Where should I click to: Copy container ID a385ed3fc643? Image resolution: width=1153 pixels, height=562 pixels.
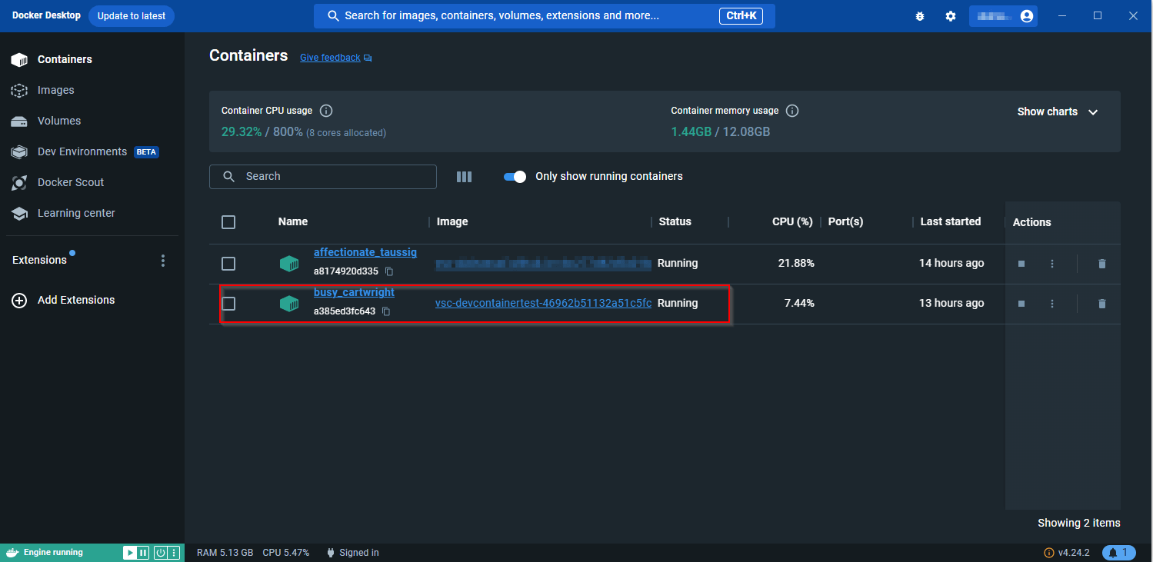[x=386, y=311]
